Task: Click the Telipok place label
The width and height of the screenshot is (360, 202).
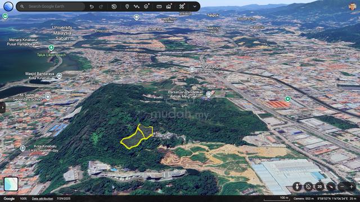Action: point(213,15)
